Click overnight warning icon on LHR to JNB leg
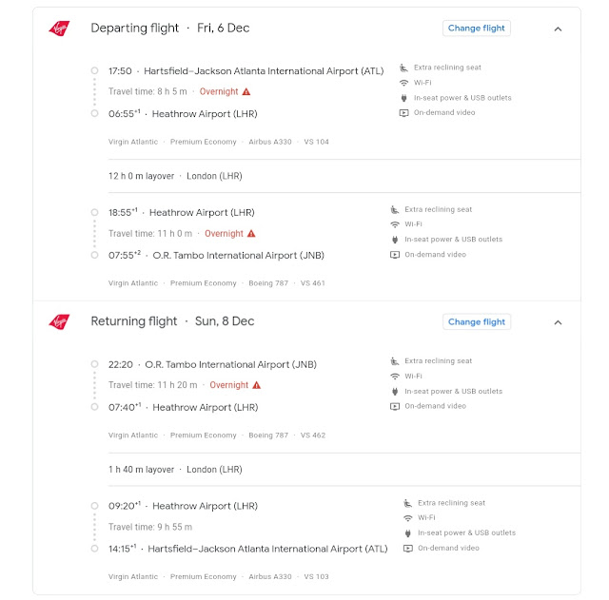Image resolution: width=609 pixels, height=600 pixels. (x=251, y=234)
